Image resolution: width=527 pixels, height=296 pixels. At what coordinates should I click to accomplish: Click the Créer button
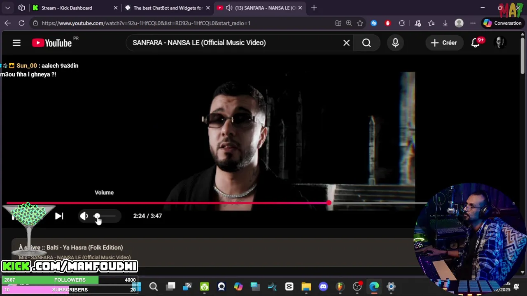(x=444, y=43)
